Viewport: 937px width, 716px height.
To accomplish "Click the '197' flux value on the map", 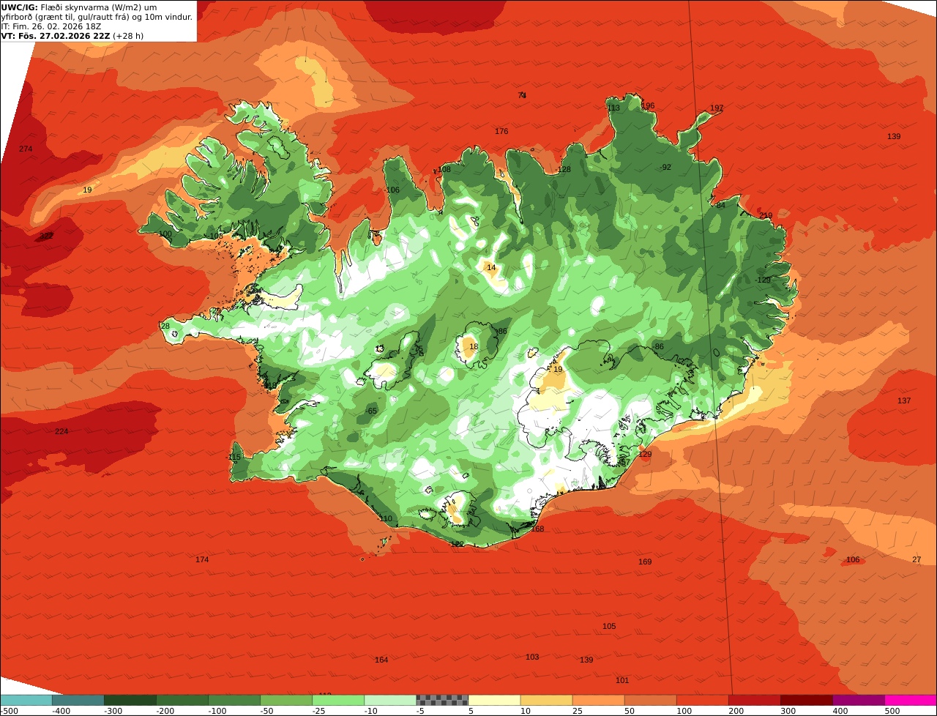I will (717, 108).
